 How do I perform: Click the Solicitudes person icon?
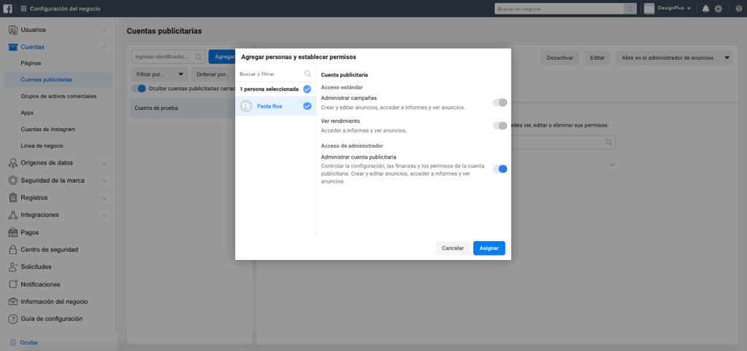13,267
